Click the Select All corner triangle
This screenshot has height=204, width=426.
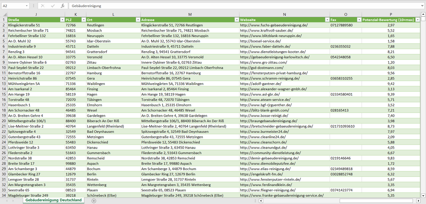coord(5,14)
